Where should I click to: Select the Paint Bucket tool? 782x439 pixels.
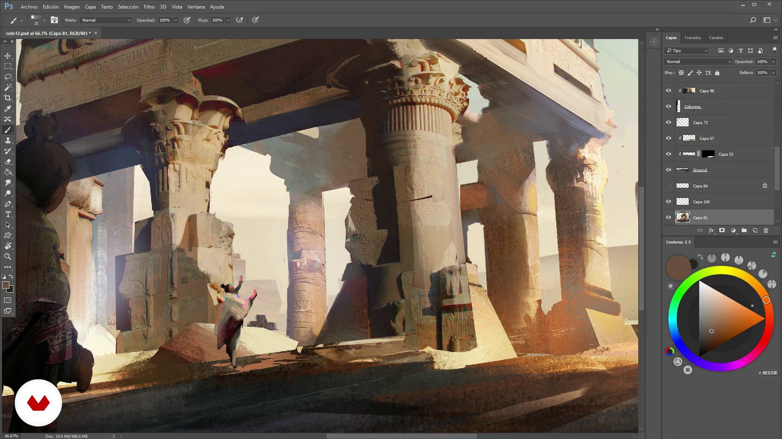click(x=8, y=172)
